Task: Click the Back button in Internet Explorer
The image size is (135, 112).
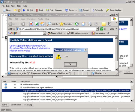Action: [x=13, y=24]
